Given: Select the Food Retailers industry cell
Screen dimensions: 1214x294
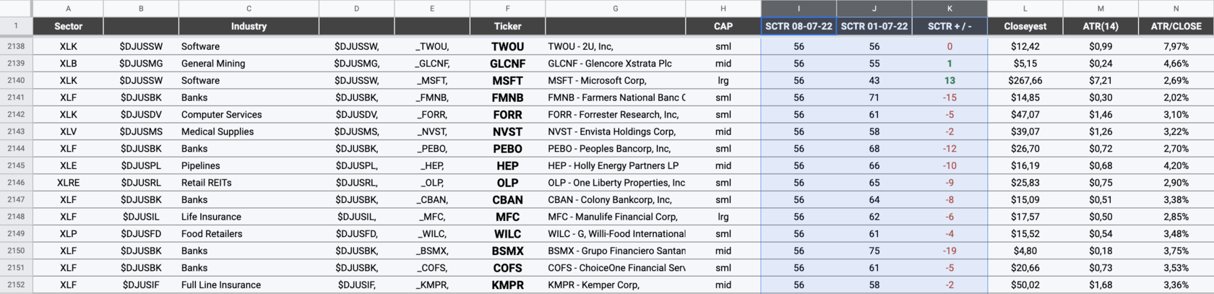Looking at the screenshot, I should pyautogui.click(x=249, y=233).
